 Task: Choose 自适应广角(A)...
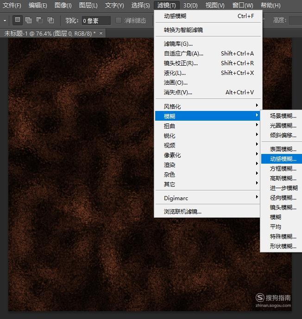pyautogui.click(x=208, y=54)
